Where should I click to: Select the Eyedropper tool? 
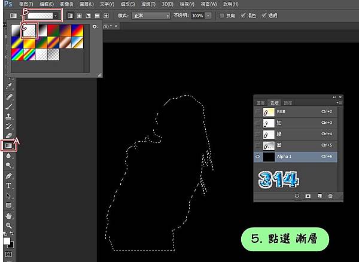[9, 86]
